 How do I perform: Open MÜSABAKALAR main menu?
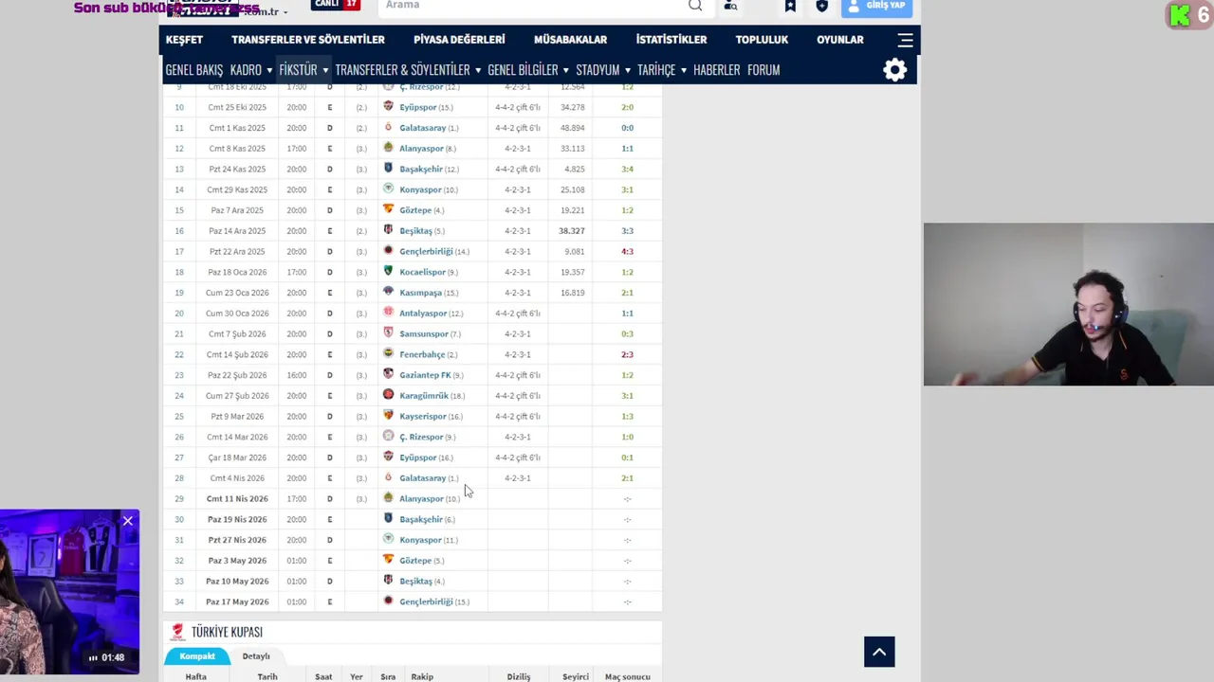[x=570, y=40]
